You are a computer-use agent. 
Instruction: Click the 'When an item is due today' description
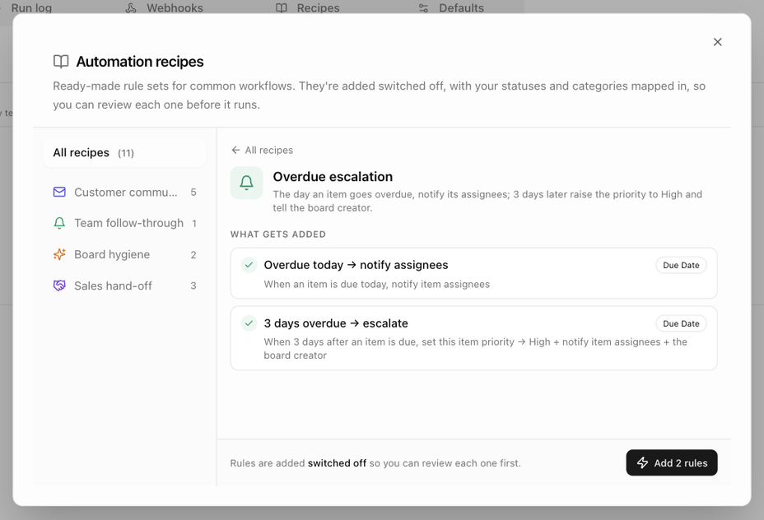coord(376,285)
